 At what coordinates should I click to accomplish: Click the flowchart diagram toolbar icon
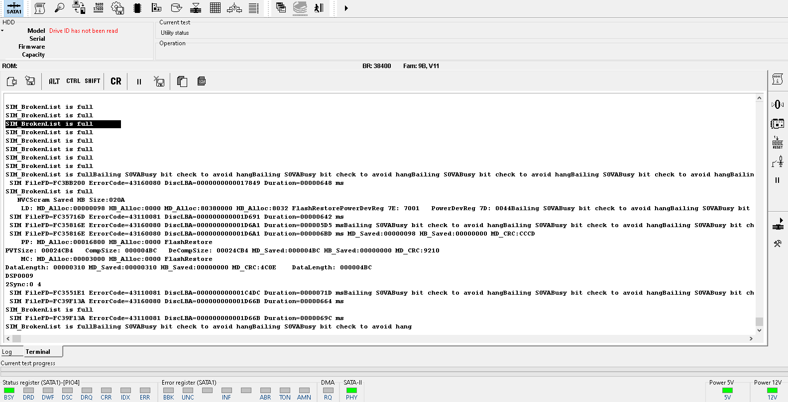click(234, 7)
